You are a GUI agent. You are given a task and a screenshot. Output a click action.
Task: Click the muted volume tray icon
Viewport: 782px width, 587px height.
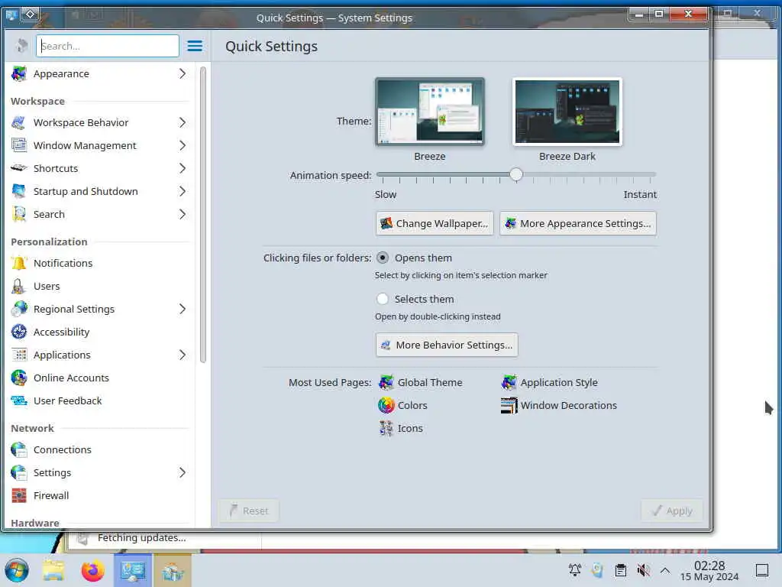point(643,570)
